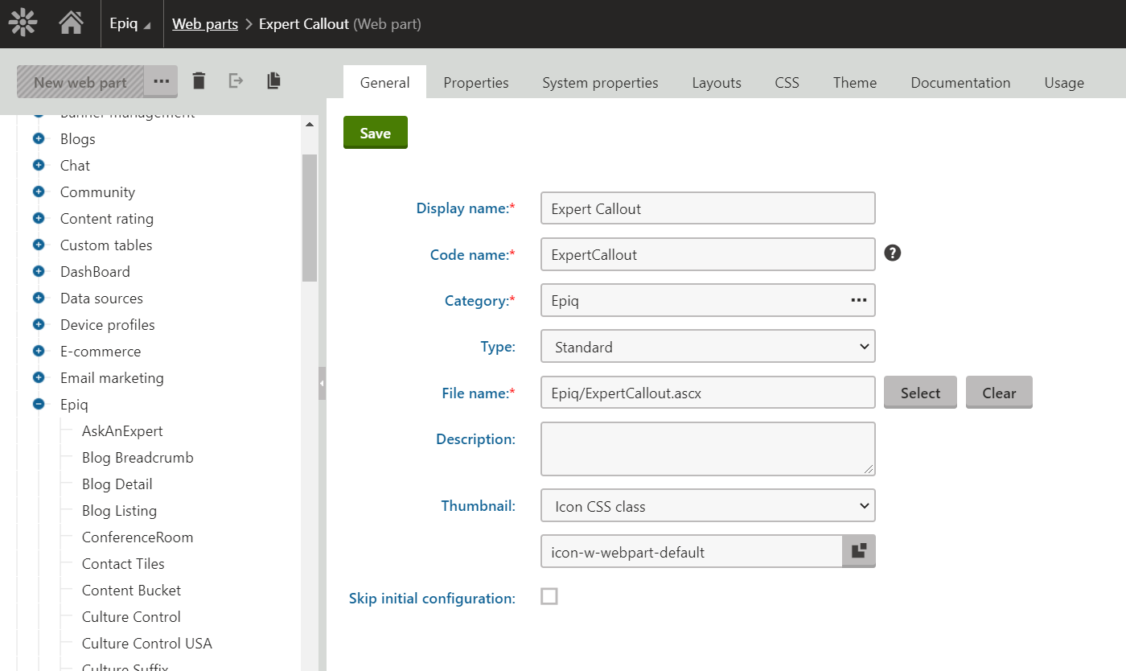The height and width of the screenshot is (671, 1126).
Task: Click the export web part icon
Action: (x=236, y=80)
